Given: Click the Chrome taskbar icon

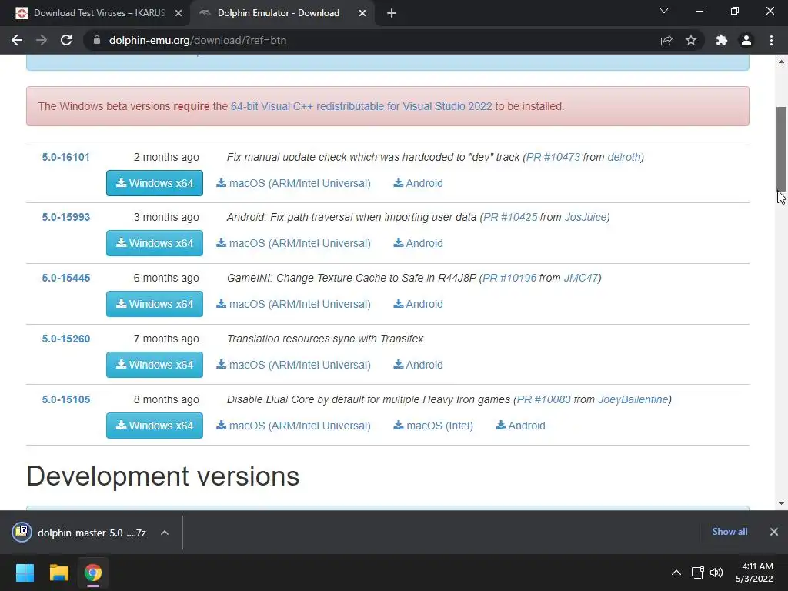Looking at the screenshot, I should click(93, 573).
